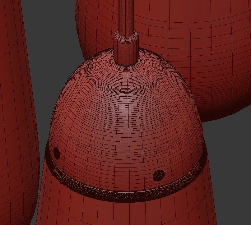Select the cylindrical collar atop the dome

click(x=126, y=48)
